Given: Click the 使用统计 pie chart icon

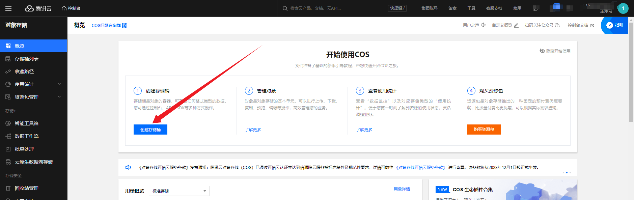Looking at the screenshot, I should [x=8, y=84].
